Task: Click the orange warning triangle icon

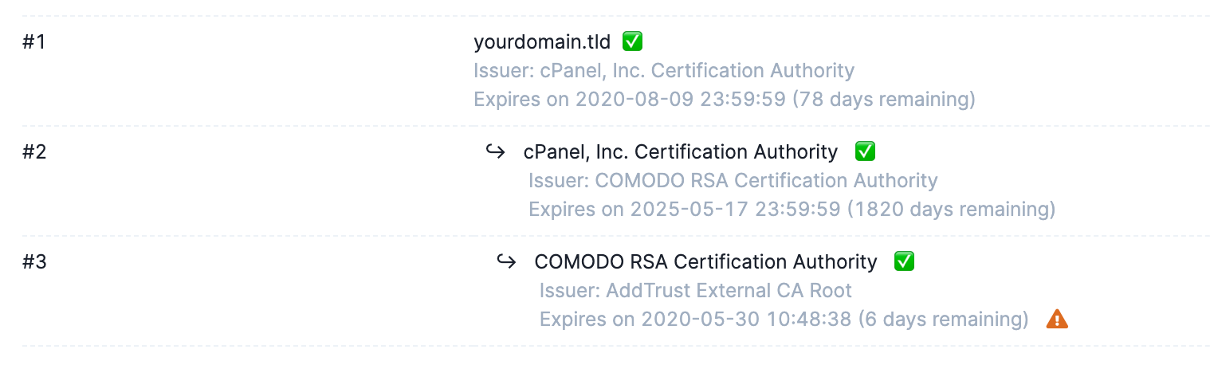Action: pyautogui.click(x=1057, y=319)
